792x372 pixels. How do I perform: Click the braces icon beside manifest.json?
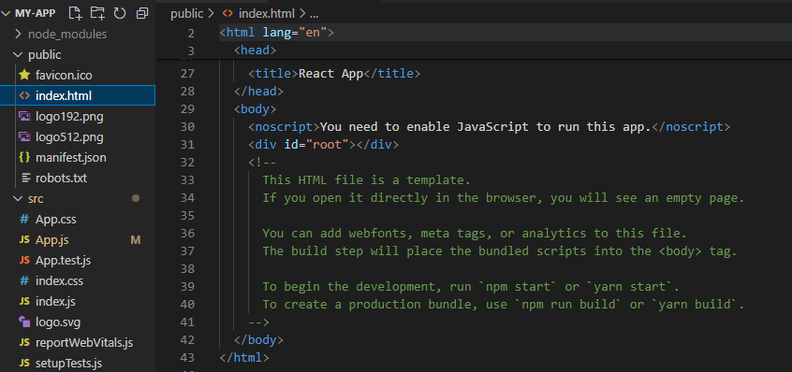[x=24, y=157]
